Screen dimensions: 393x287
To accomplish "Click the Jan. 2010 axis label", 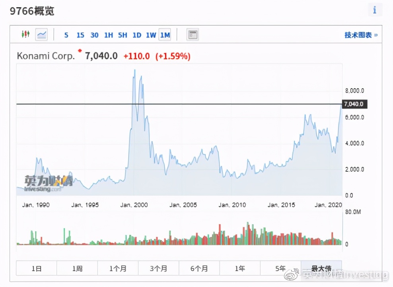I will pyautogui.click(x=232, y=205).
